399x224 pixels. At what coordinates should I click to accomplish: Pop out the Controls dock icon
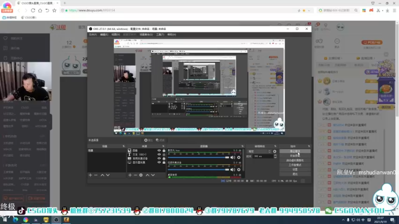tap(309, 146)
